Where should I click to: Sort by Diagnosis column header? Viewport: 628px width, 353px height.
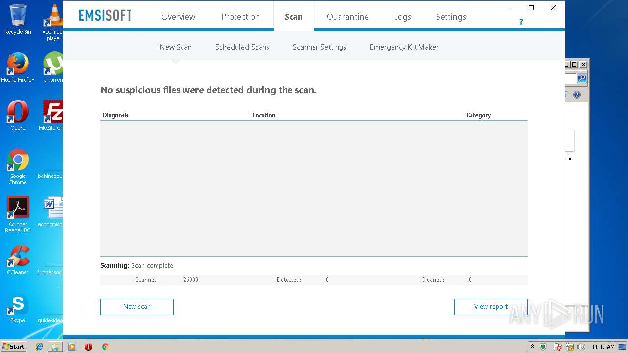115,115
